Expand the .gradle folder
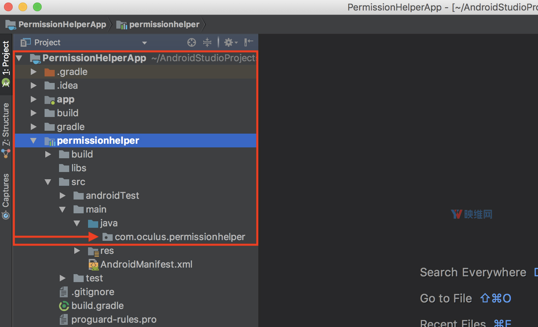 click(x=34, y=72)
